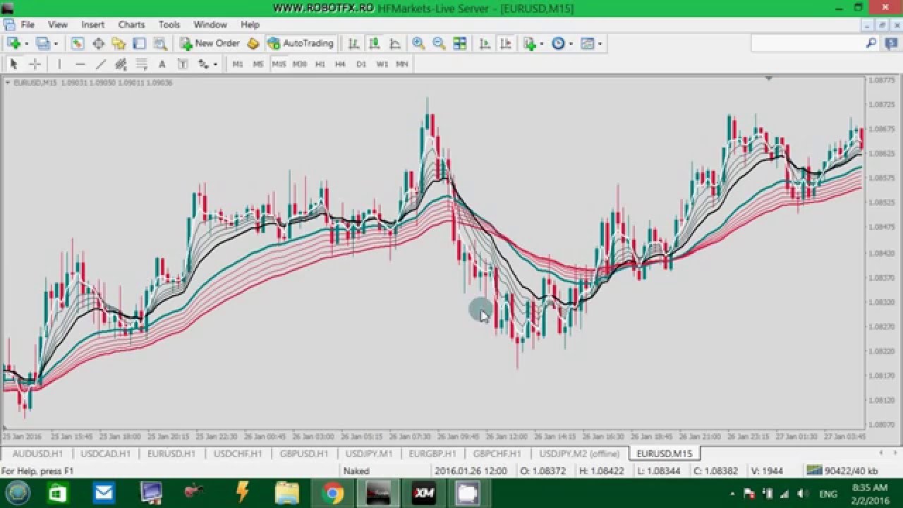Switch to the GBPUSD.H1 chart tab
This screenshot has width=903, height=508.
304,454
